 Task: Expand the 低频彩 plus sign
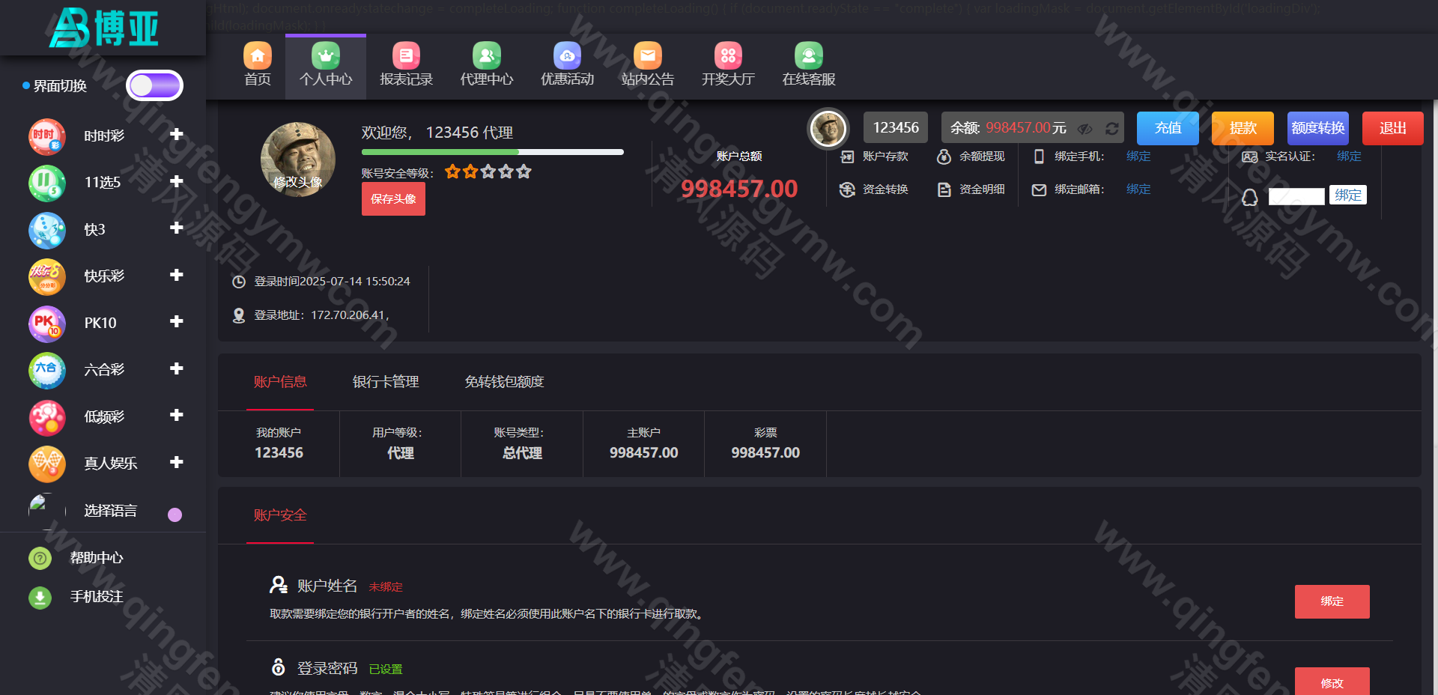[177, 415]
